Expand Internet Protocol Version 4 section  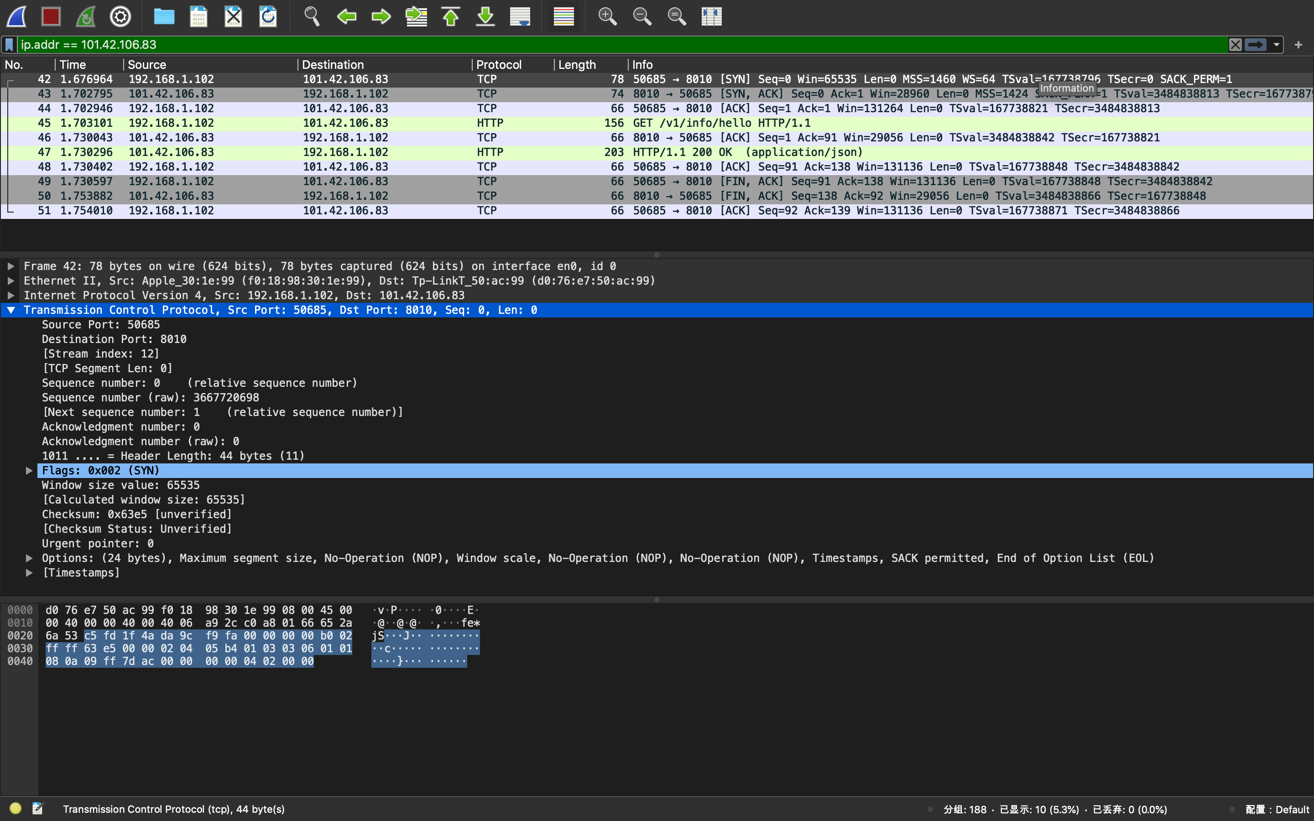(x=10, y=296)
